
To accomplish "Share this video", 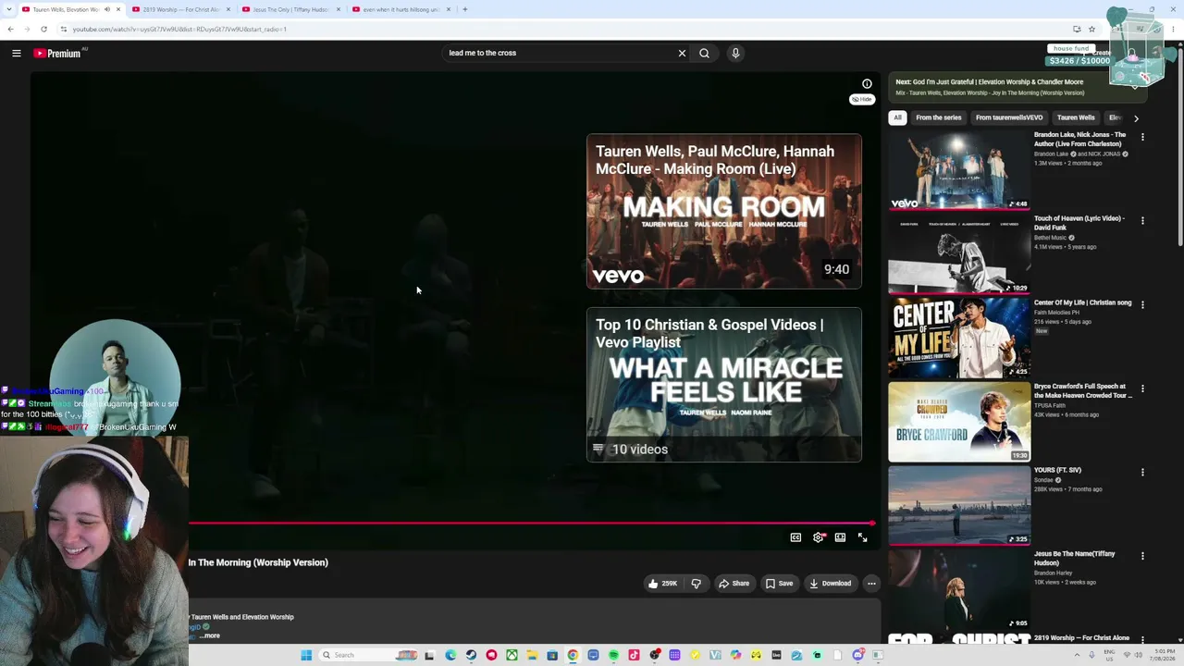I will click(734, 584).
